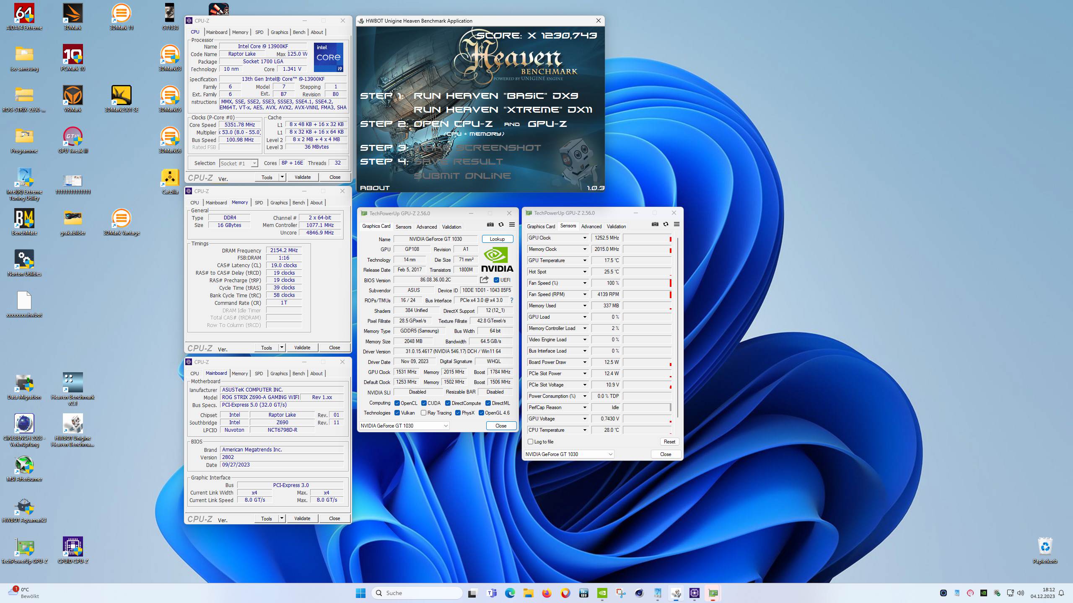Open MSI Afterburner desktop icon
The image size is (1073, 603).
click(24, 468)
